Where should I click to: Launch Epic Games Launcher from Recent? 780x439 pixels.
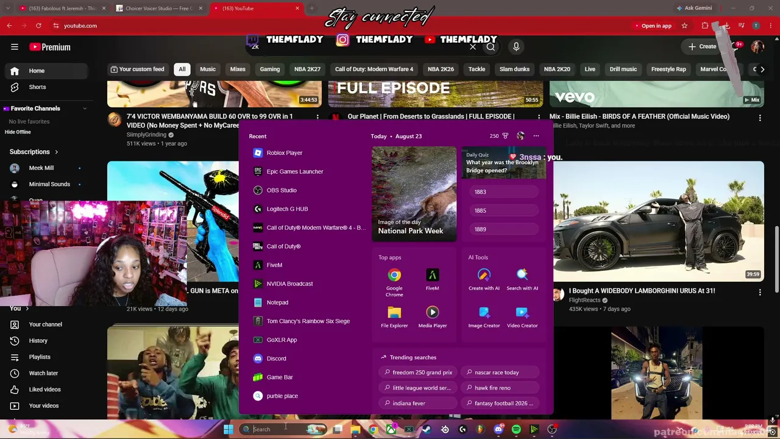point(294,171)
